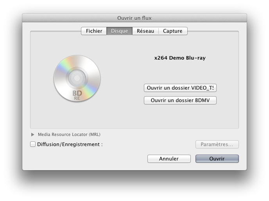Enable the Diffusion/Enregistrement checkbox
This screenshot has height=201, width=269.
(x=33, y=144)
